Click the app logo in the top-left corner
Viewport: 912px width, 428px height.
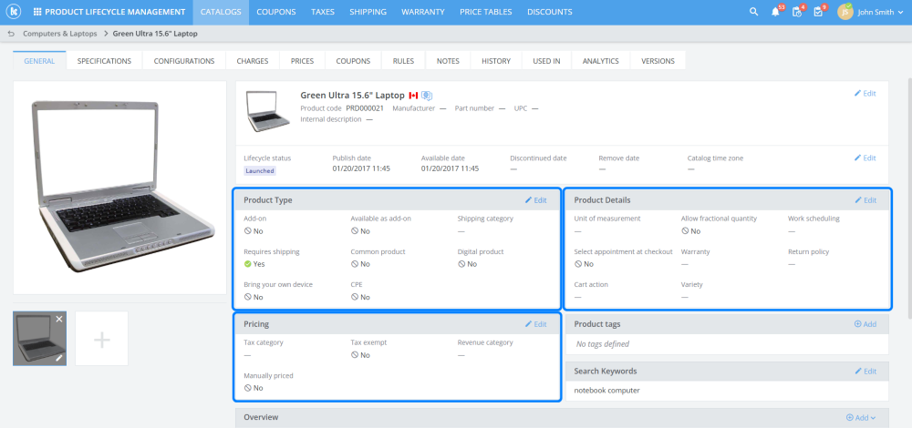coord(13,12)
